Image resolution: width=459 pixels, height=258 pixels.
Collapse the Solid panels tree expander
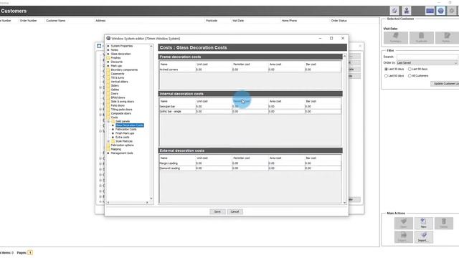point(108,121)
